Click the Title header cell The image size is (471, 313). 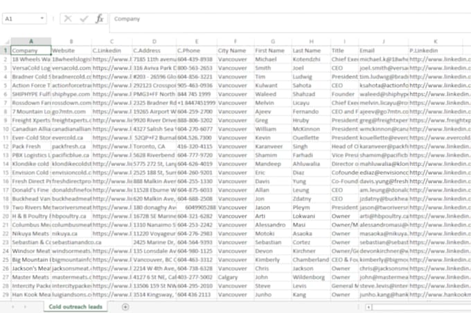point(345,50)
